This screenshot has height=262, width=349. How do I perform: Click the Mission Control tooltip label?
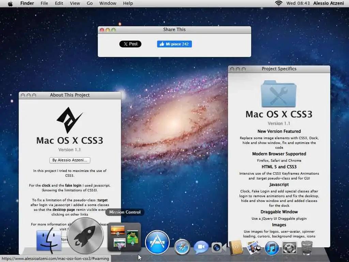pos(125,212)
